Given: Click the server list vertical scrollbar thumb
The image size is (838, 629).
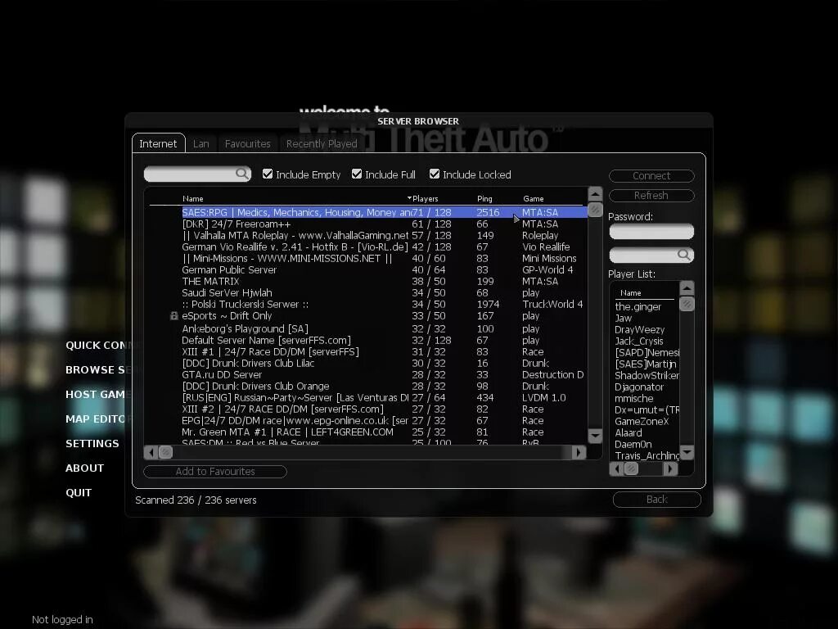Looking at the screenshot, I should tap(596, 210).
